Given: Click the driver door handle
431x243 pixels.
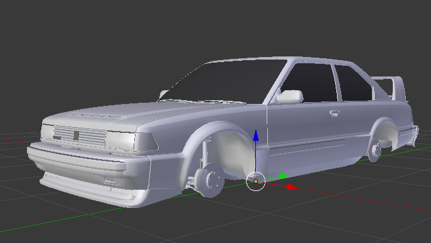Looking at the screenshot, I should pyautogui.click(x=334, y=113).
